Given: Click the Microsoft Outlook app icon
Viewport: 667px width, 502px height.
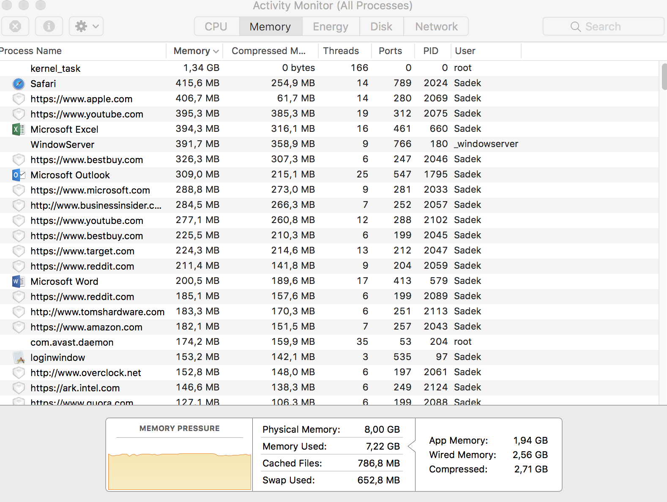Looking at the screenshot, I should (19, 175).
